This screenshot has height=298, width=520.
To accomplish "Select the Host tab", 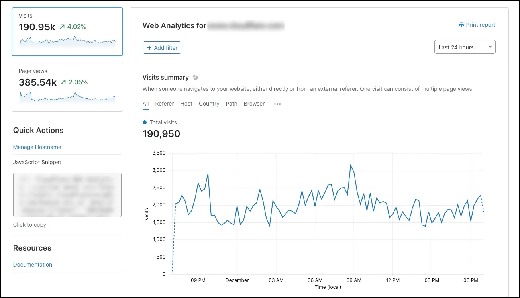I will click(186, 104).
